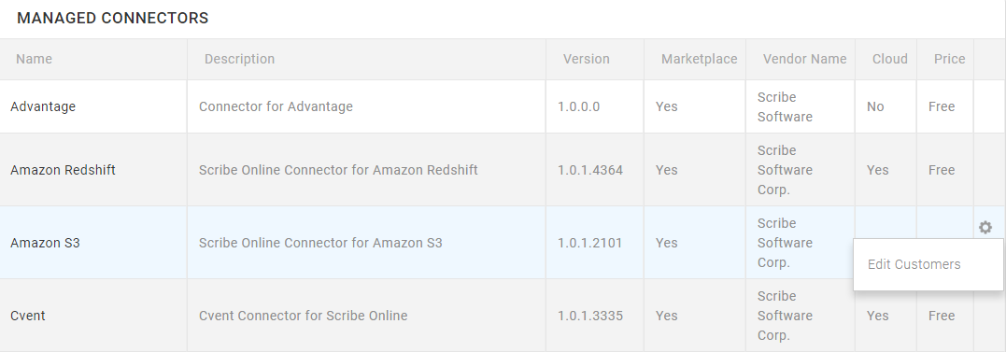The image size is (1006, 352).
Task: Click the Connector for Advantage description
Action: click(x=276, y=106)
